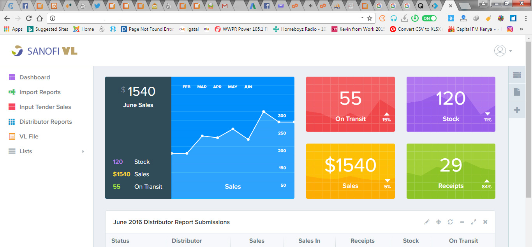Open Suggested Sites bookmark
This screenshot has height=247, width=532.
pyautogui.click(x=48, y=29)
